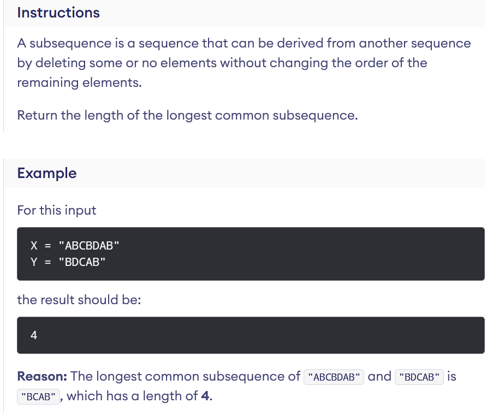
Task: Click the "Return the length" sentence
Action: click(x=187, y=116)
